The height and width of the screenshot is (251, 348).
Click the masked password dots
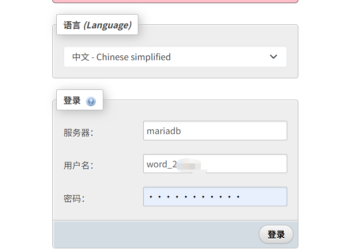195,197
